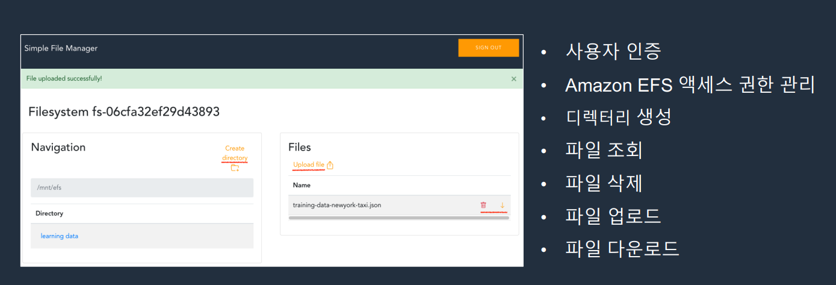
Task: Click the '파일 업로드' bullet text
Action: click(x=613, y=215)
